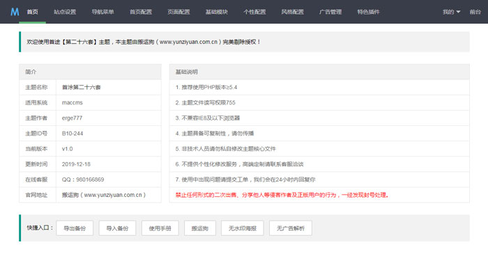This screenshot has width=488, height=256.
Task: Select the red 禁止任何形式 warning text
Action: click(282, 195)
